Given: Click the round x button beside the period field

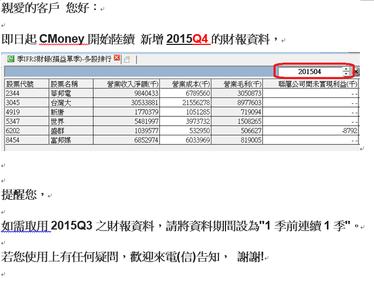Looking at the screenshot, I should coord(356,71).
